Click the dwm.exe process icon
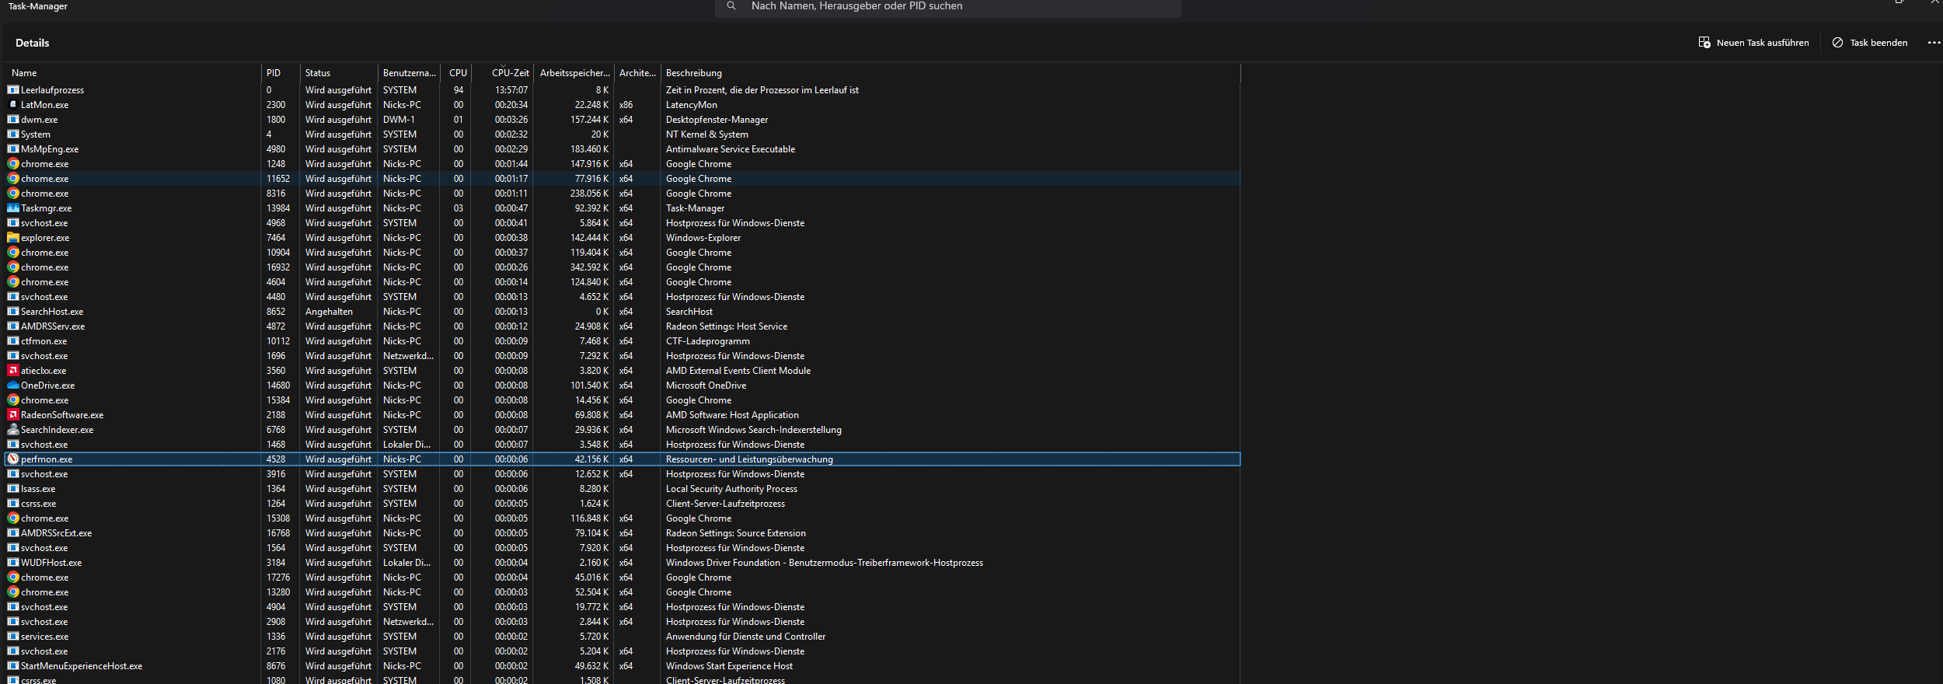This screenshot has height=684, width=1943. [13, 120]
